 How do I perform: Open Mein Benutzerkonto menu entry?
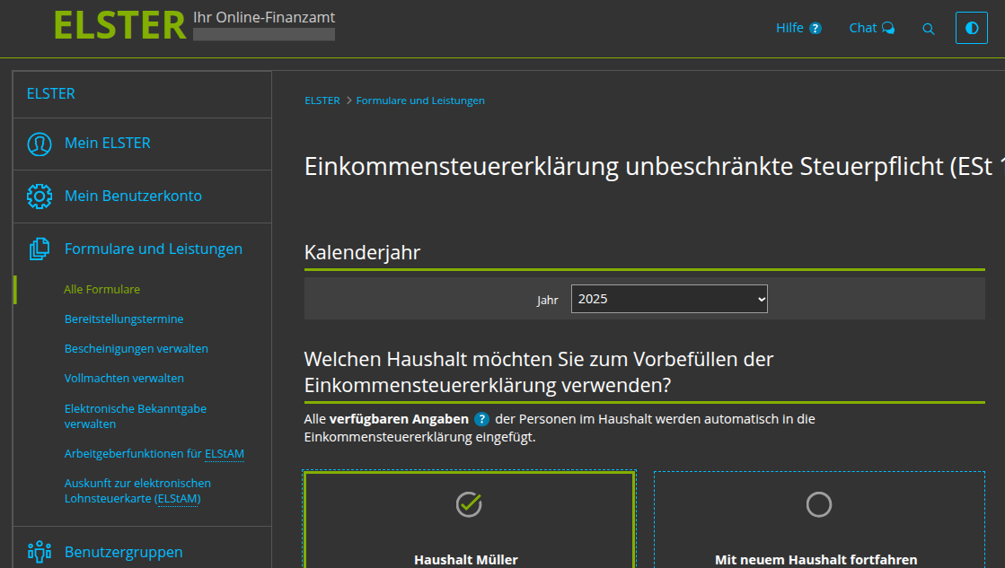pos(133,196)
